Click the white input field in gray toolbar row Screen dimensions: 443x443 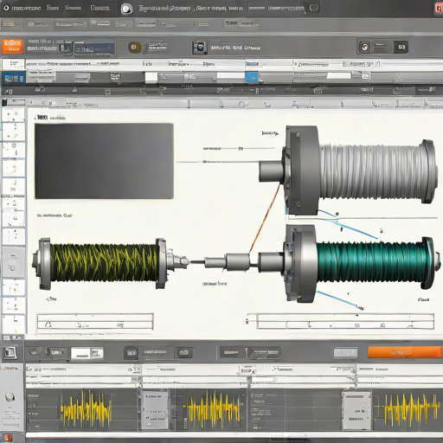point(230,76)
